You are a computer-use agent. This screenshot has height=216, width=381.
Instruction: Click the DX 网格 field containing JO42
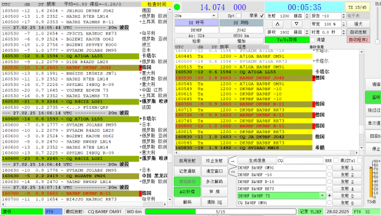(x=241, y=30)
